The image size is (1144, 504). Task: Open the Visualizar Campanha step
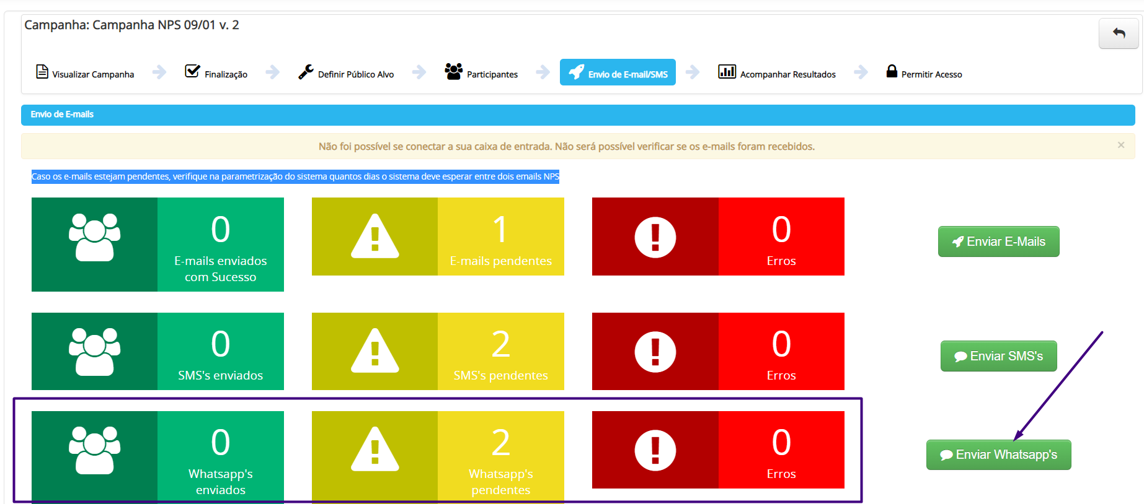click(x=85, y=72)
